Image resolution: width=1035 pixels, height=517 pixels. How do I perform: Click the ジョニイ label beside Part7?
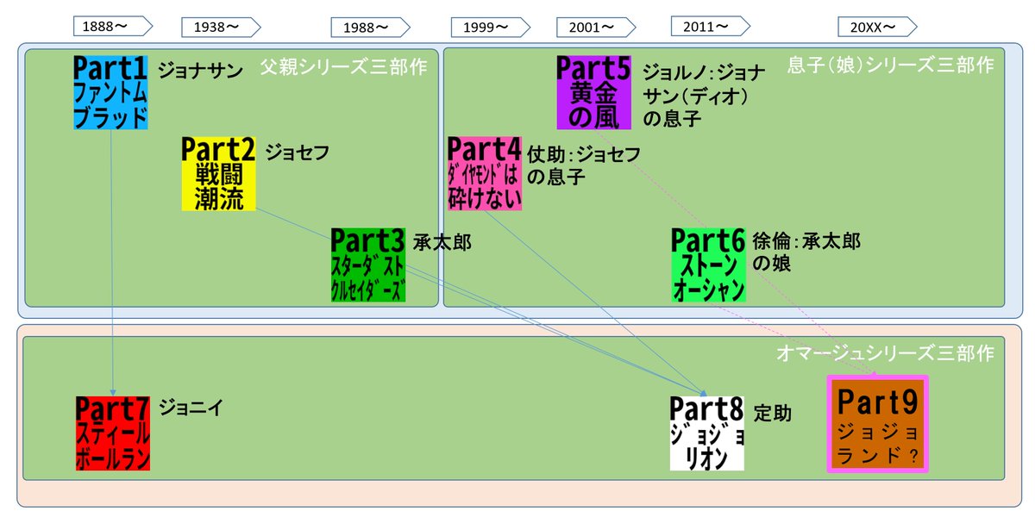tap(191, 408)
